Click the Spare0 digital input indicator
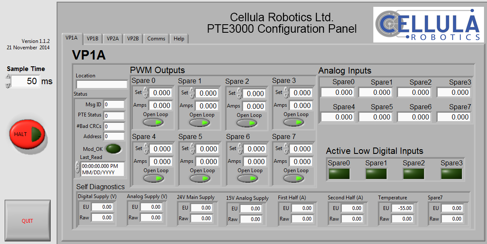Viewport: 487px width, 244px height. [339, 173]
